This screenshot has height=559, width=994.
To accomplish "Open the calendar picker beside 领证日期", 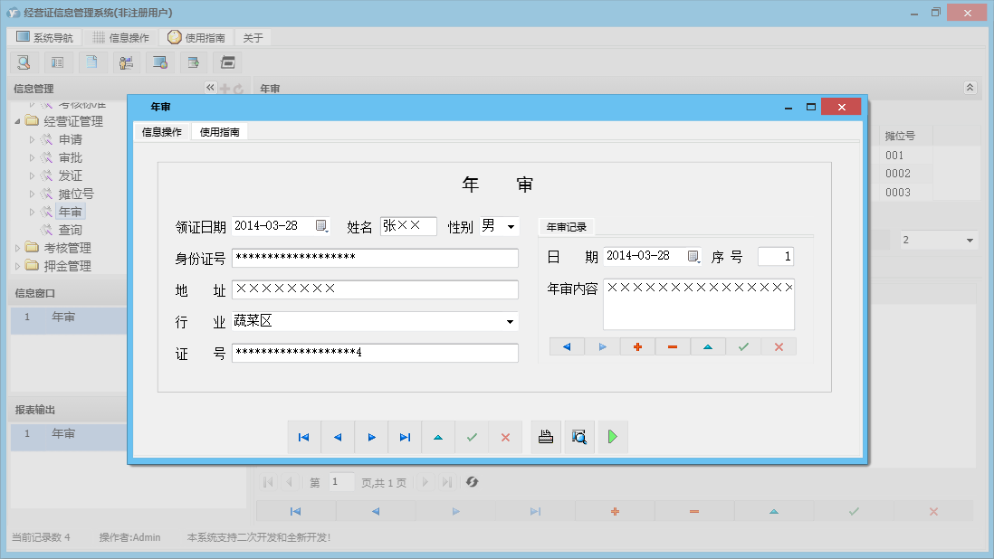I will [322, 226].
